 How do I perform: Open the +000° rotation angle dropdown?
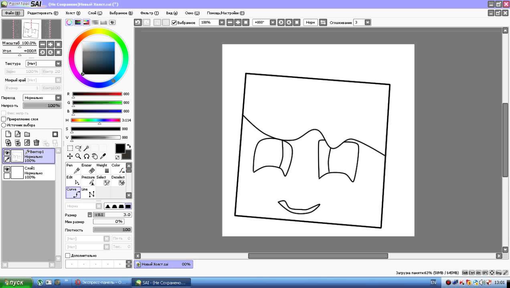pos(273,22)
